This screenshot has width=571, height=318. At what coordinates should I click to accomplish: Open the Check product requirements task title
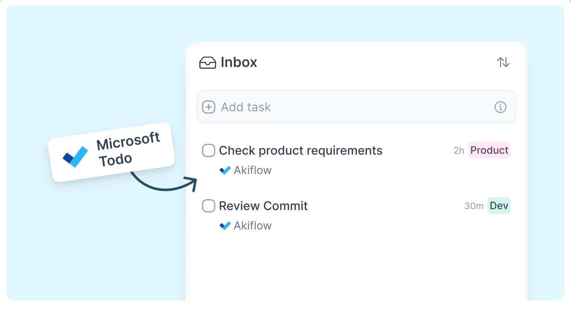(x=300, y=151)
